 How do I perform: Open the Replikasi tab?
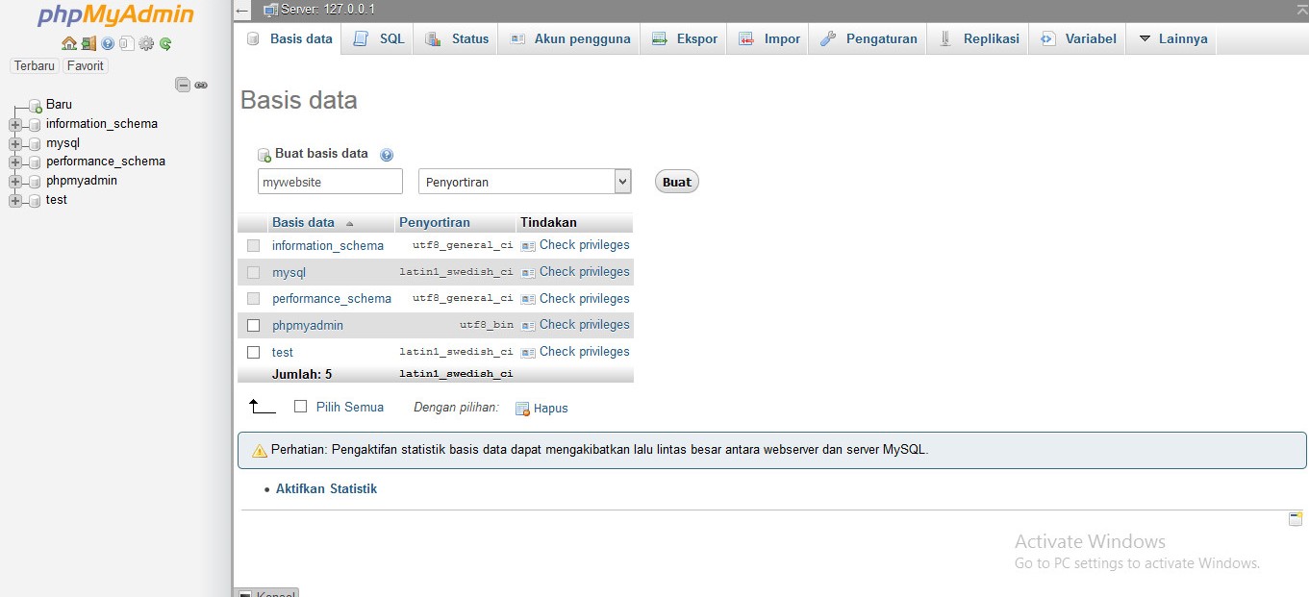click(x=978, y=38)
